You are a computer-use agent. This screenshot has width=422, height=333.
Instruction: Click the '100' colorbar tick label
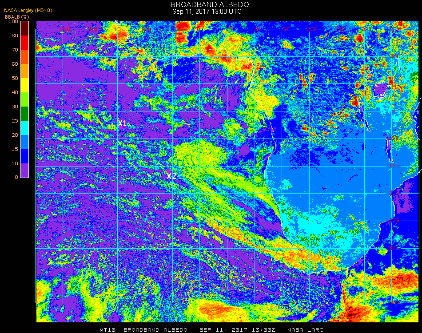(x=13, y=21)
